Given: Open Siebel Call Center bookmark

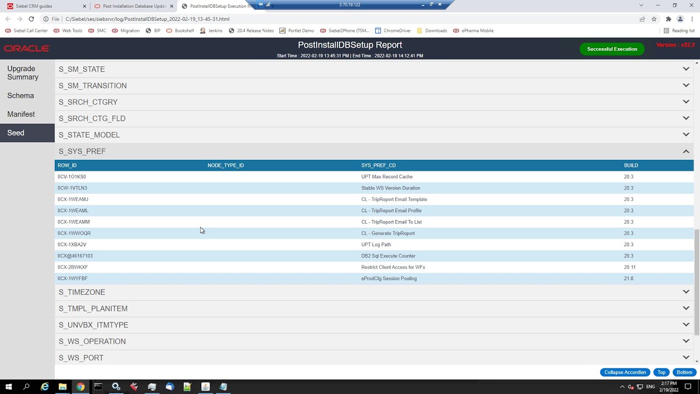Looking at the screenshot, I should pyautogui.click(x=27, y=31).
